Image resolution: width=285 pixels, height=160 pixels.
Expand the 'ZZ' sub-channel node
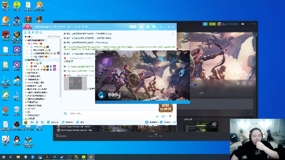pos(26,112)
